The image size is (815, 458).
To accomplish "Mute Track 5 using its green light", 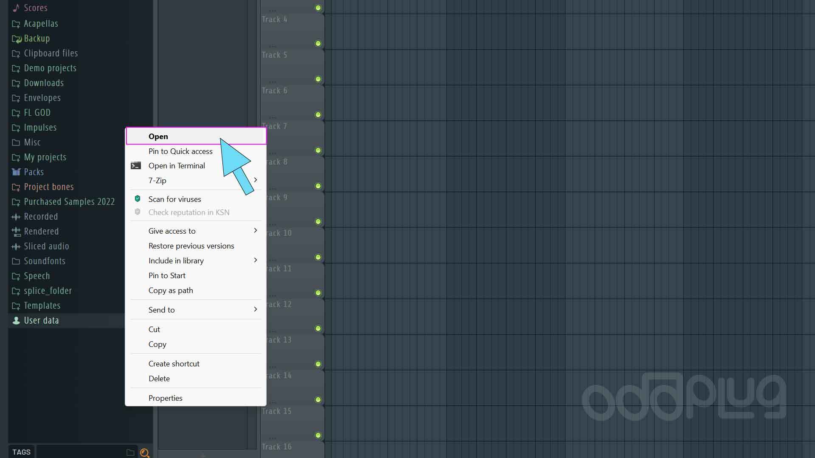I will point(318,79).
